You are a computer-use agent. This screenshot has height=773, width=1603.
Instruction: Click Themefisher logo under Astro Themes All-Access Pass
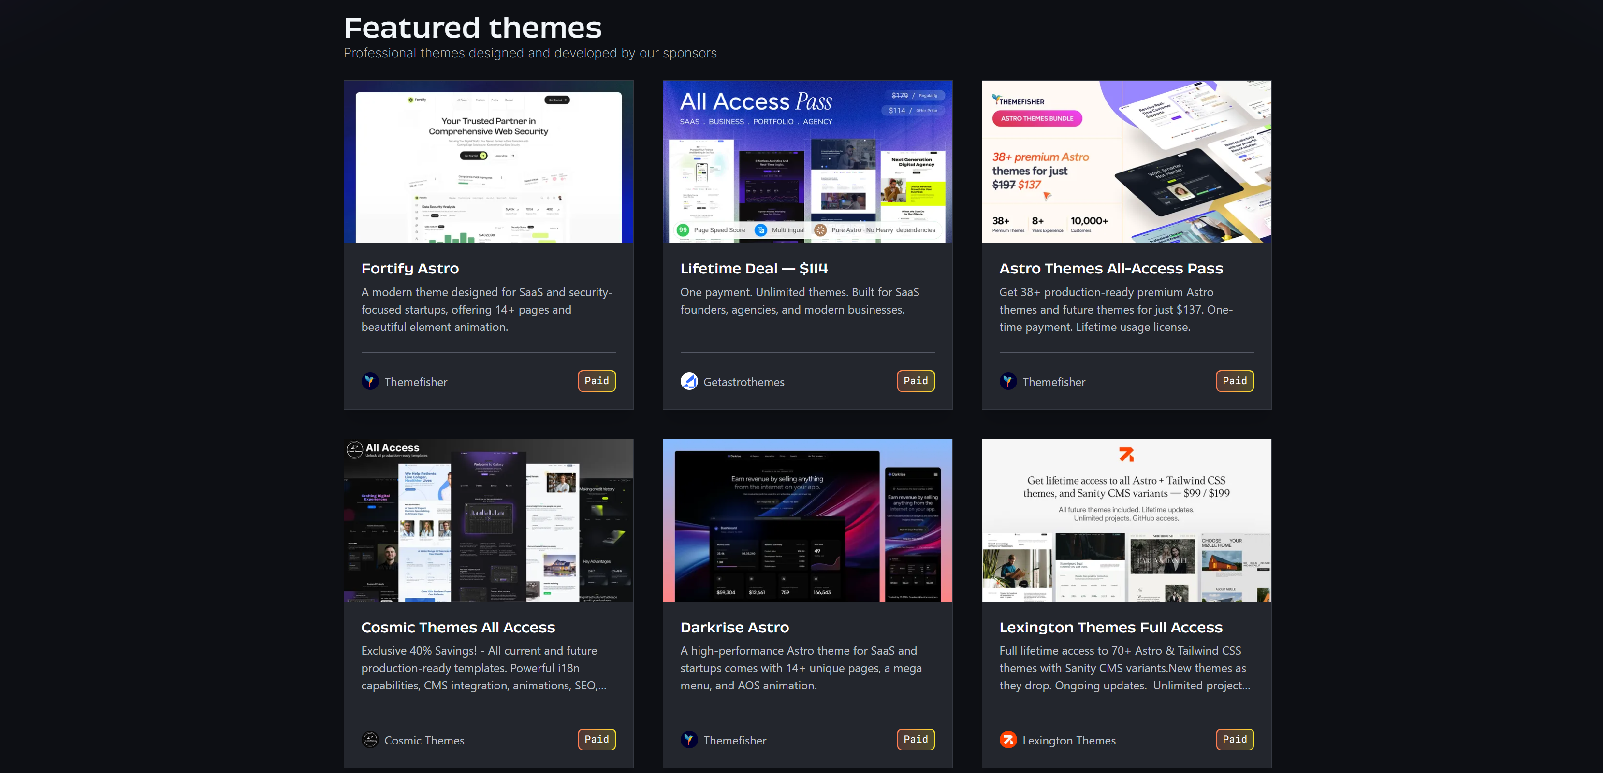tap(1008, 381)
